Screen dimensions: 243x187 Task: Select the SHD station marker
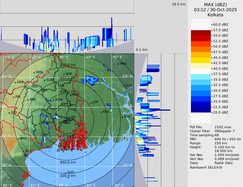(65, 173)
